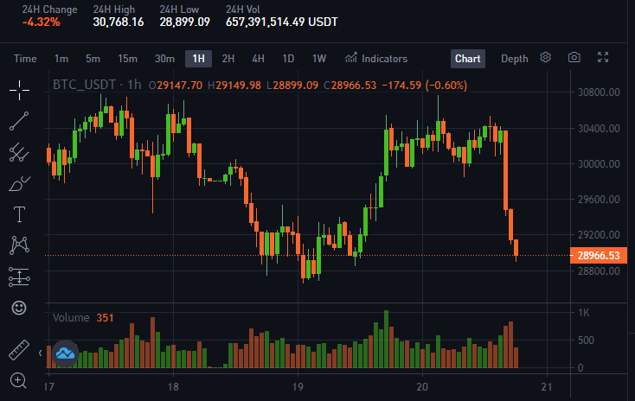635x401 pixels.
Task: Select the 15m interval
Action: coord(127,59)
